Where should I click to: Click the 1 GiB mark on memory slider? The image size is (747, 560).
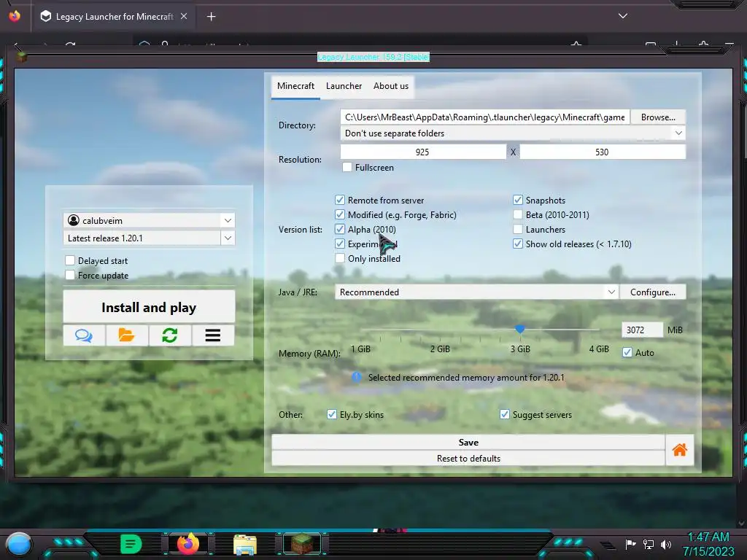coord(360,349)
